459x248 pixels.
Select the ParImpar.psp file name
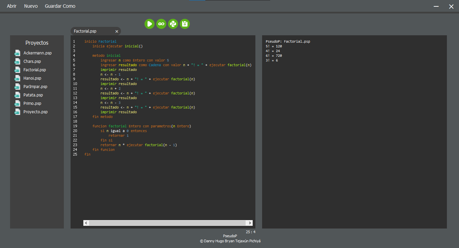pos(35,87)
